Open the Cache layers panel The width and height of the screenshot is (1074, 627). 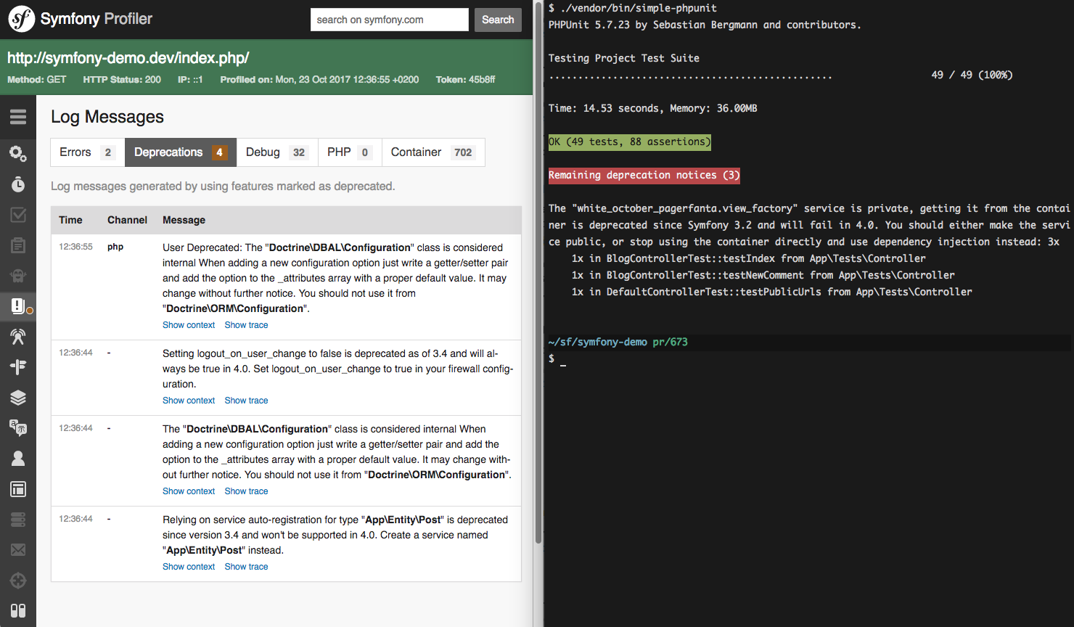tap(18, 397)
